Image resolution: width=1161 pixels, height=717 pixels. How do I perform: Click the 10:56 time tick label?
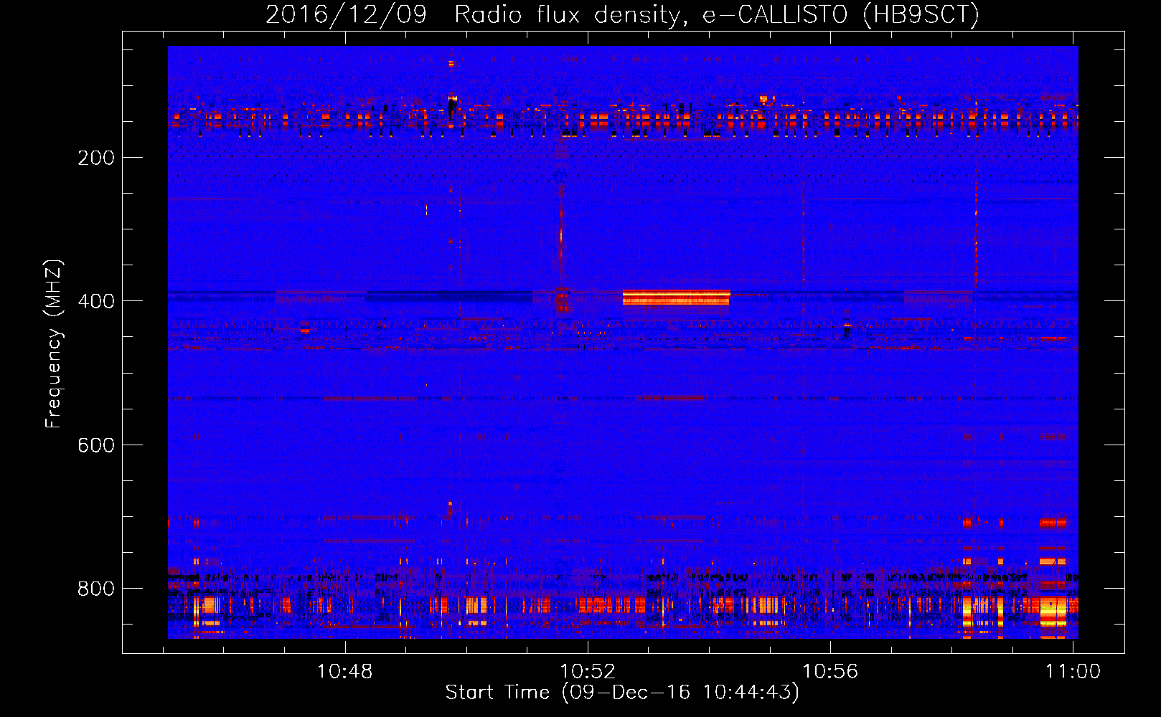830,672
